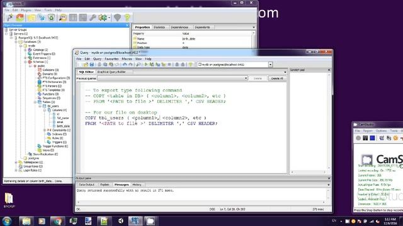Click the undo arrow in Query toolbar
This screenshot has height=226, width=403.
tap(125, 65)
